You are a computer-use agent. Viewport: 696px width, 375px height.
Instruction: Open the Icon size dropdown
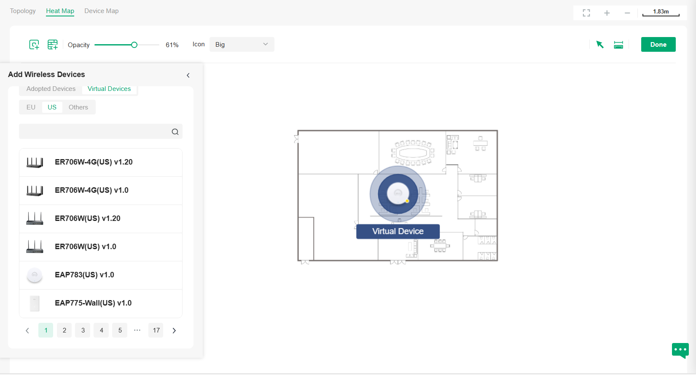242,45
